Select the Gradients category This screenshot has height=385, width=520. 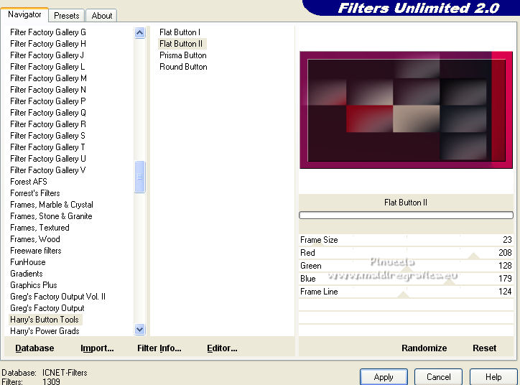tap(27, 274)
